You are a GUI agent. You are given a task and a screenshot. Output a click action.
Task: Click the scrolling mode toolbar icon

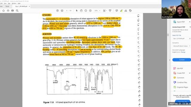(110, 11)
